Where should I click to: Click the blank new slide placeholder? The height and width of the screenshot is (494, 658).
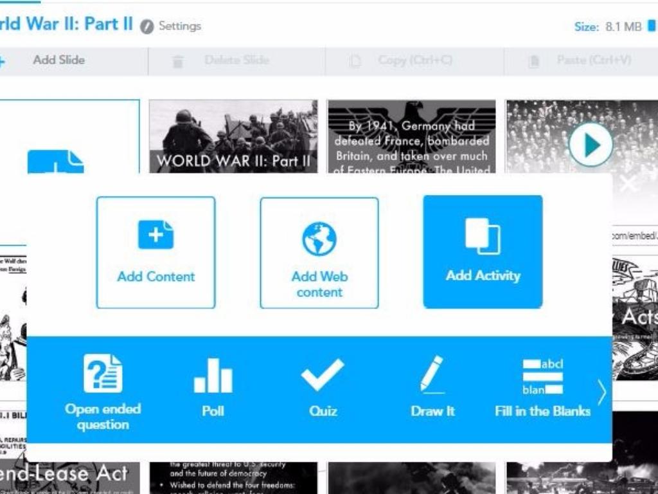(69, 136)
